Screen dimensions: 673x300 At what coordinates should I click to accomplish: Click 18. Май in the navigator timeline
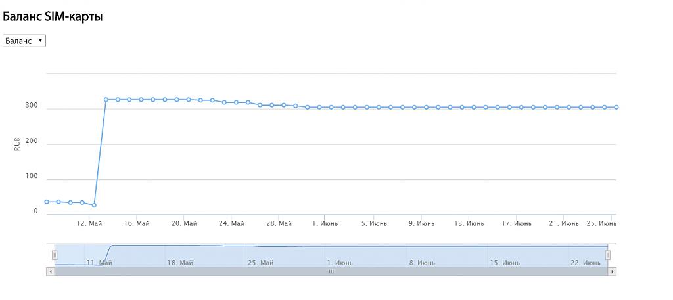tap(179, 263)
